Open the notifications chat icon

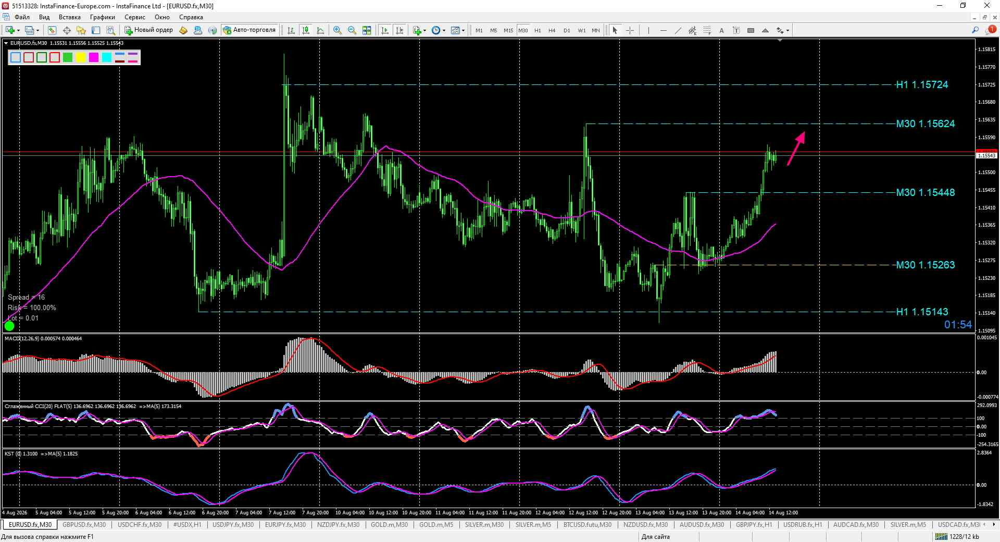[991, 30]
